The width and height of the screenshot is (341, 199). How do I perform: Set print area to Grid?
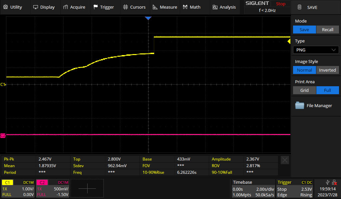[x=304, y=90]
